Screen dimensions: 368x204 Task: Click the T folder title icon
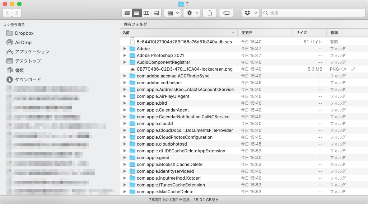click(x=181, y=4)
